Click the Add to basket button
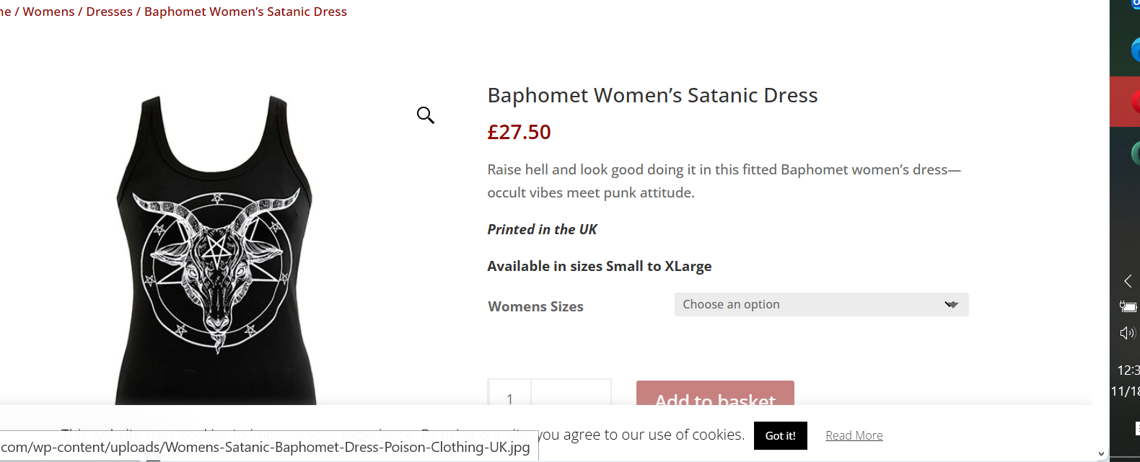 (x=715, y=394)
